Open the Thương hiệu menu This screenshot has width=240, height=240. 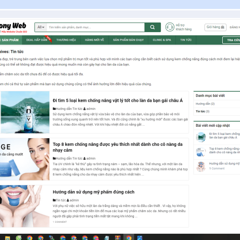point(66,40)
